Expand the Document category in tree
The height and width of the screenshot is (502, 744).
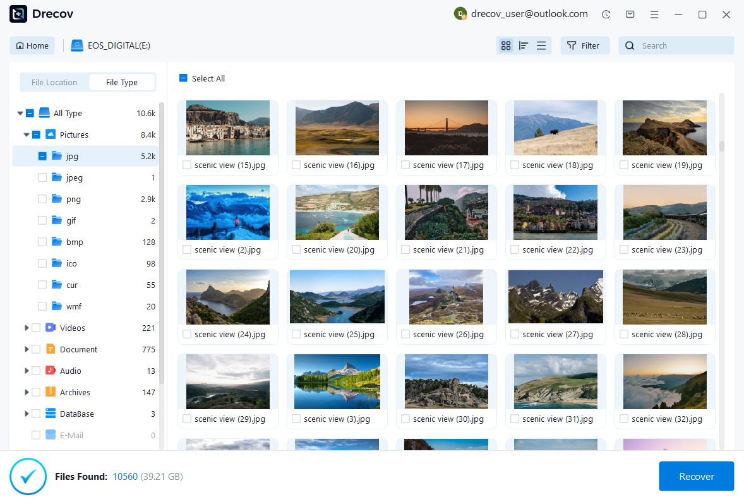[27, 349]
